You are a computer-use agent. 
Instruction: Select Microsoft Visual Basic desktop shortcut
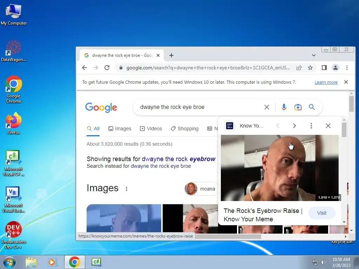(14, 199)
